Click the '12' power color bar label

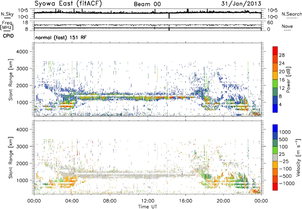point(282,88)
